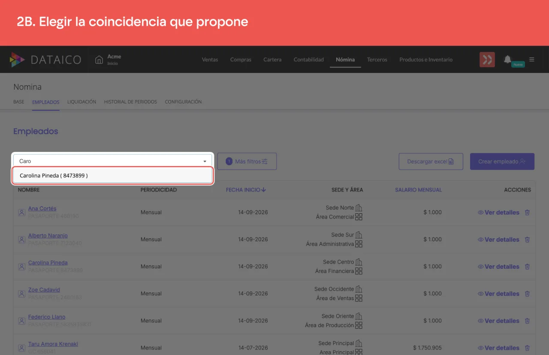
Task: View details for Federico Llano
Action: [x=498, y=321]
